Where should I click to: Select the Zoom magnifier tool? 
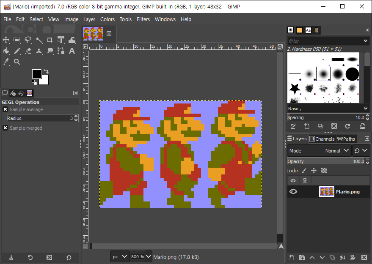point(17,62)
